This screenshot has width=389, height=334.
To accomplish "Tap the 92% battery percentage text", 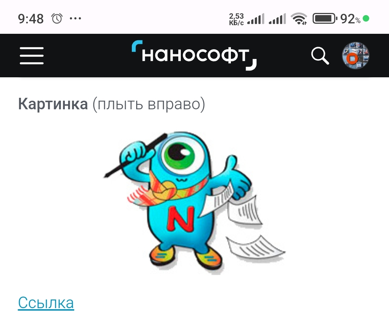I will pyautogui.click(x=350, y=19).
